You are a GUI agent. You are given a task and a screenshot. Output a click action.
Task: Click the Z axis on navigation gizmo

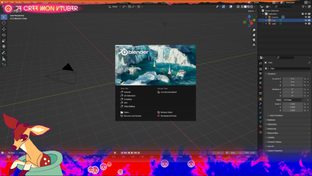tap(249, 17)
